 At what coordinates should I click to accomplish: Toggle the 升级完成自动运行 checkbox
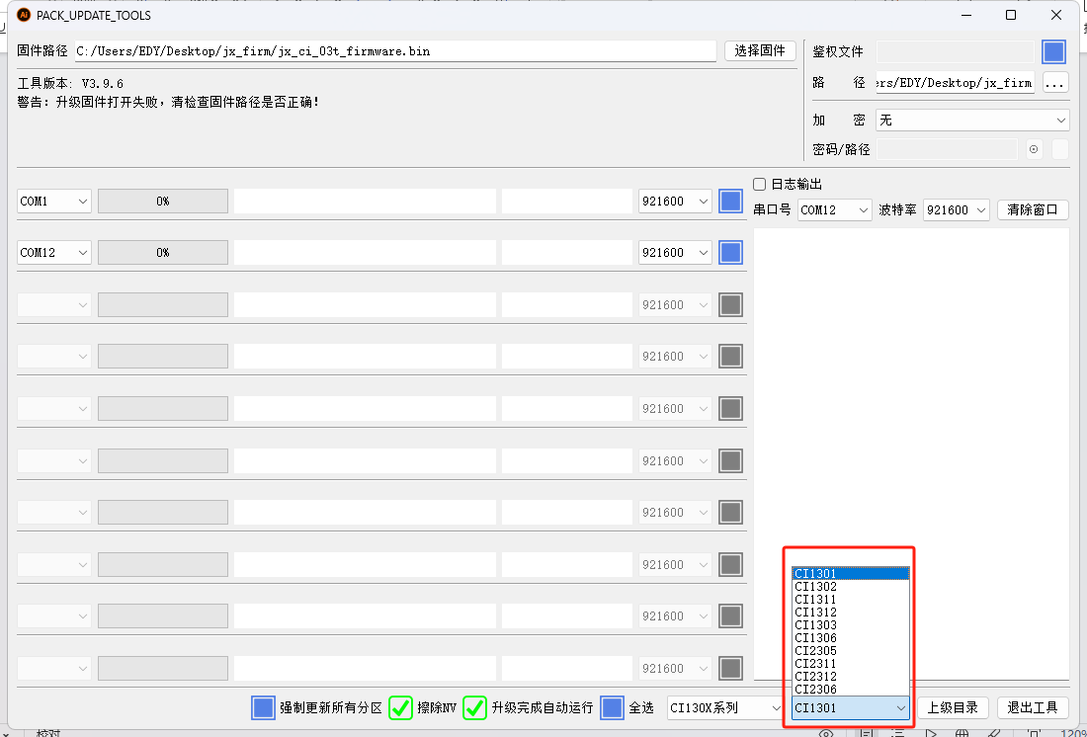475,707
